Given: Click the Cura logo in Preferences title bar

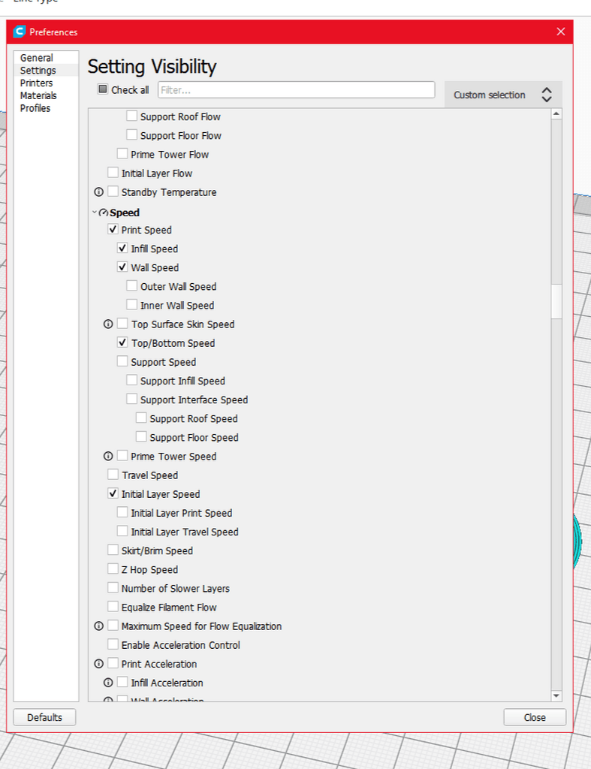Looking at the screenshot, I should pos(19,32).
